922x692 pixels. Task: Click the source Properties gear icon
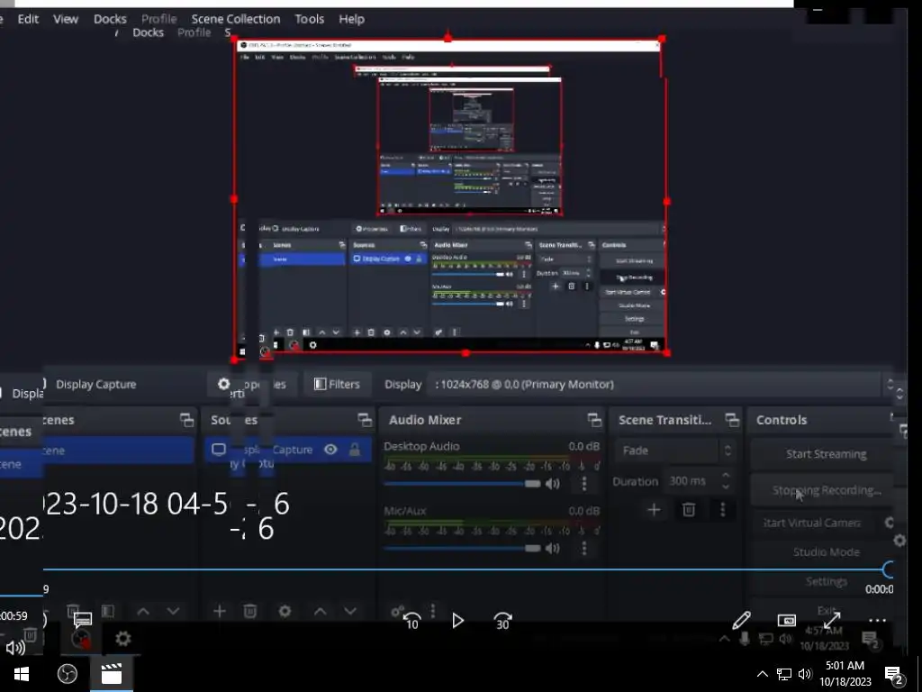click(x=223, y=384)
